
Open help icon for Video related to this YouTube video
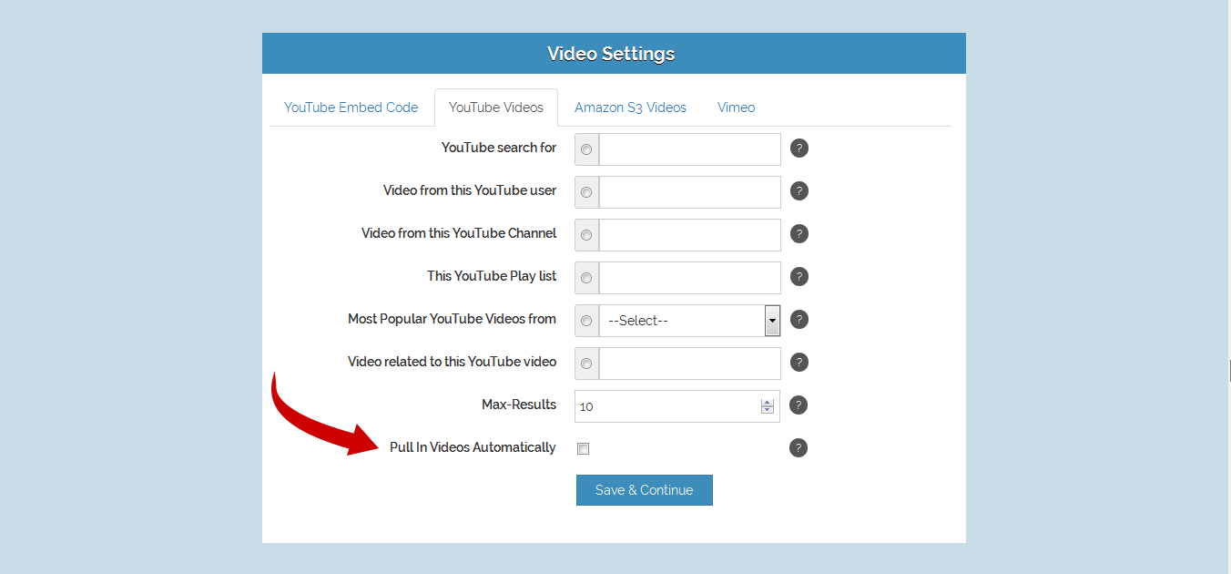pos(799,363)
